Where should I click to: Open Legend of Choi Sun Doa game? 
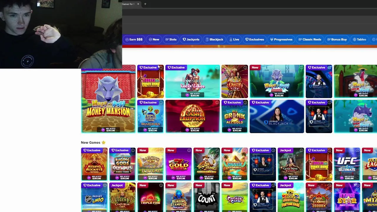click(x=123, y=197)
